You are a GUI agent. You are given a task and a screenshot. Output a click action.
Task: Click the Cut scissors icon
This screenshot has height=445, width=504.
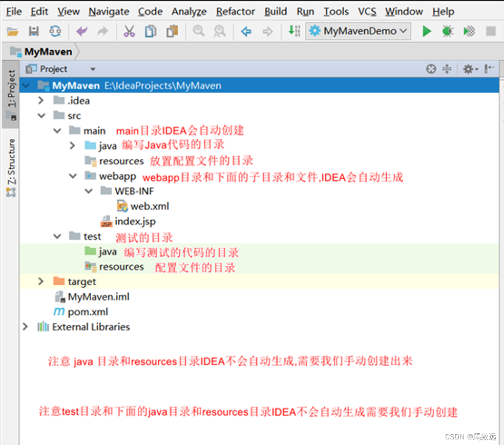(x=129, y=31)
